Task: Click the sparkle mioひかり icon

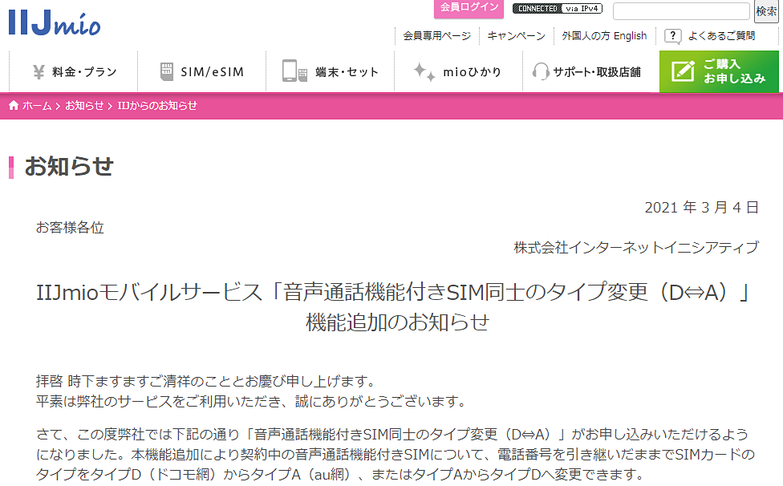Action: click(424, 71)
